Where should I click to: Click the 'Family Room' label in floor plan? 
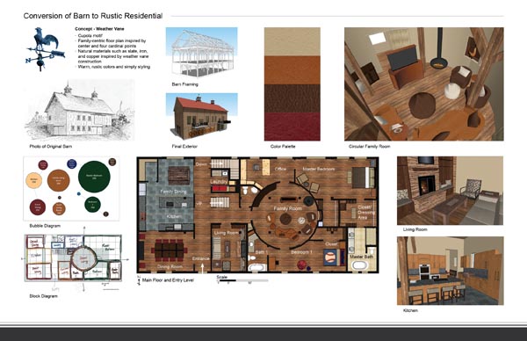[288, 208]
